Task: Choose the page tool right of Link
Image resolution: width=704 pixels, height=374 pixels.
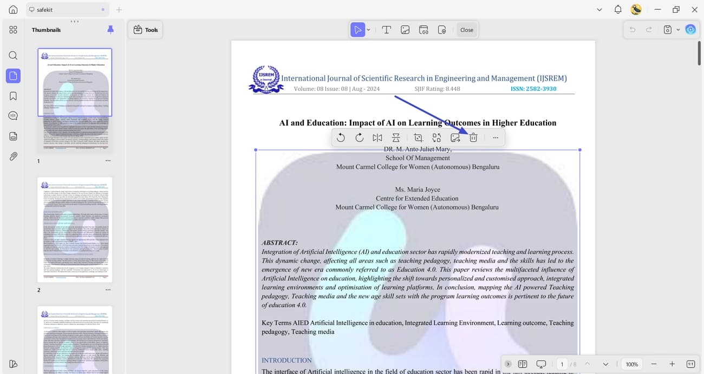Action: tap(442, 30)
